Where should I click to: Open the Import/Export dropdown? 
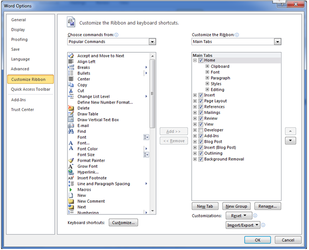(243, 225)
